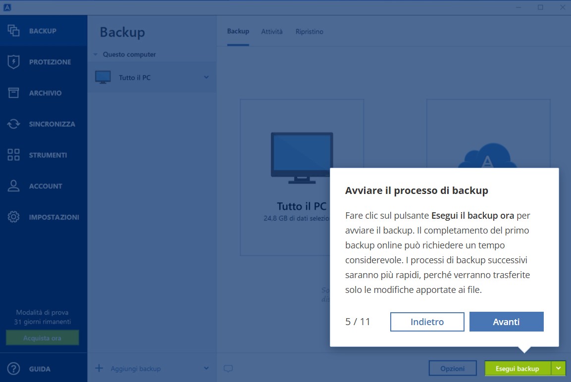Click the plus icon for Aggiungi backup
This screenshot has height=382, width=571.
[x=99, y=368]
